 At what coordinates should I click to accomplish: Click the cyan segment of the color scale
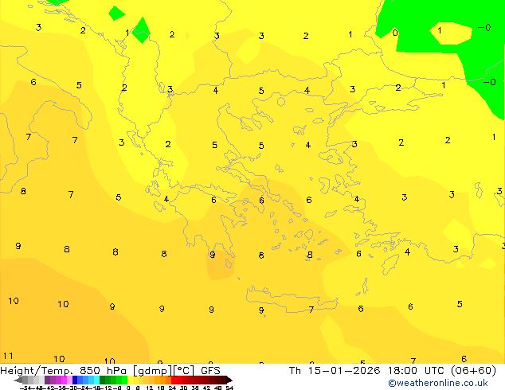pyautogui.click(x=96, y=380)
